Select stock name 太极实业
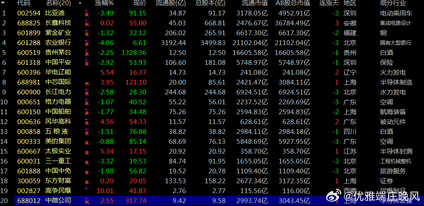Screen dimensions: 424x206 pyautogui.click(x=58, y=151)
